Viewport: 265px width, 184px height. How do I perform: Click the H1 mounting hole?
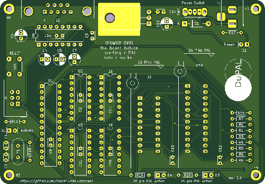9,9
